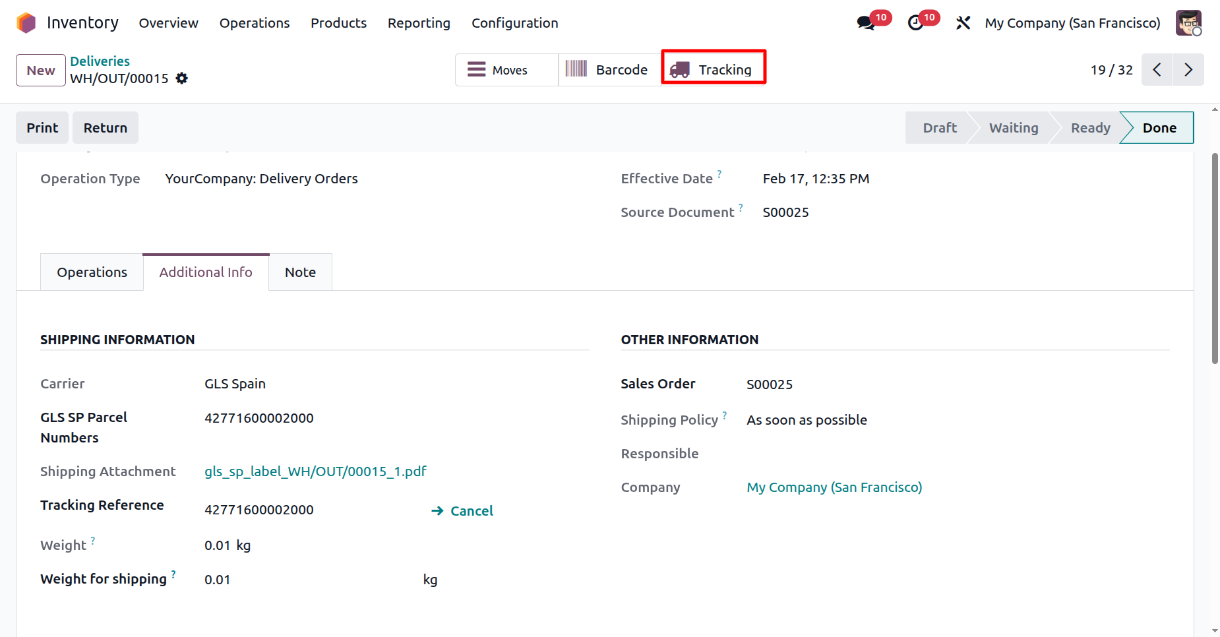Viewport: 1220px width, 637px height.
Task: Click the Inventory app logo icon
Action: coord(26,23)
